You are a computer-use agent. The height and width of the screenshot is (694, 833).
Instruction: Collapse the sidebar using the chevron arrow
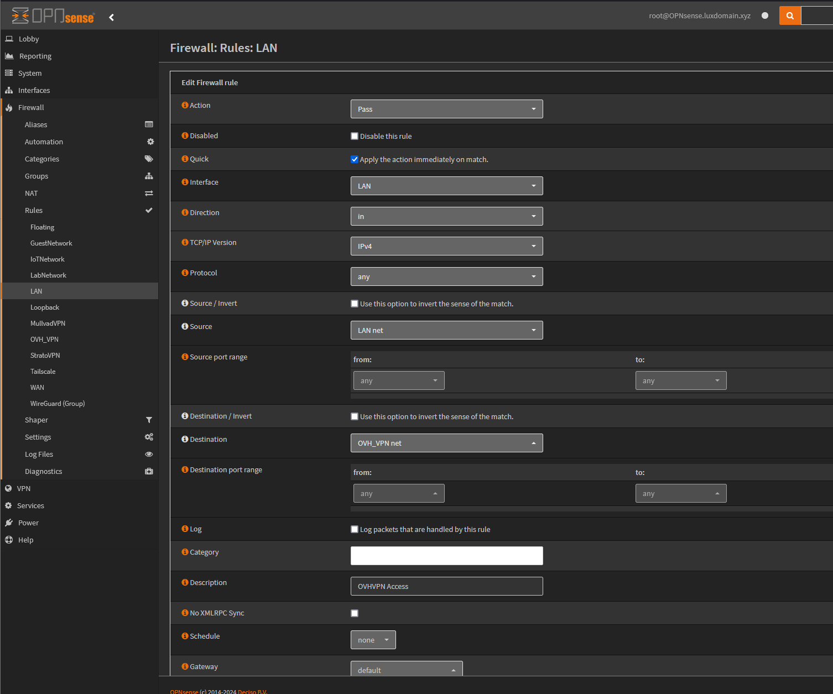pyautogui.click(x=112, y=18)
